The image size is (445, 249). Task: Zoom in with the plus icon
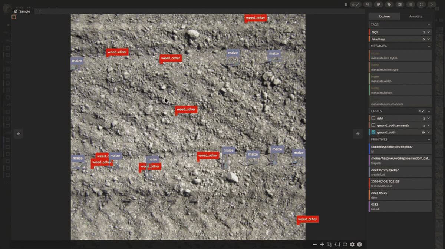pos(322,245)
